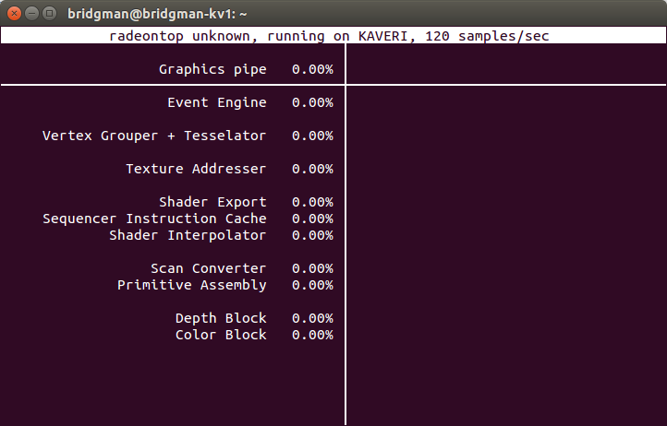Select the Graphics pipe label
This screenshot has width=667, height=426.
click(x=212, y=69)
